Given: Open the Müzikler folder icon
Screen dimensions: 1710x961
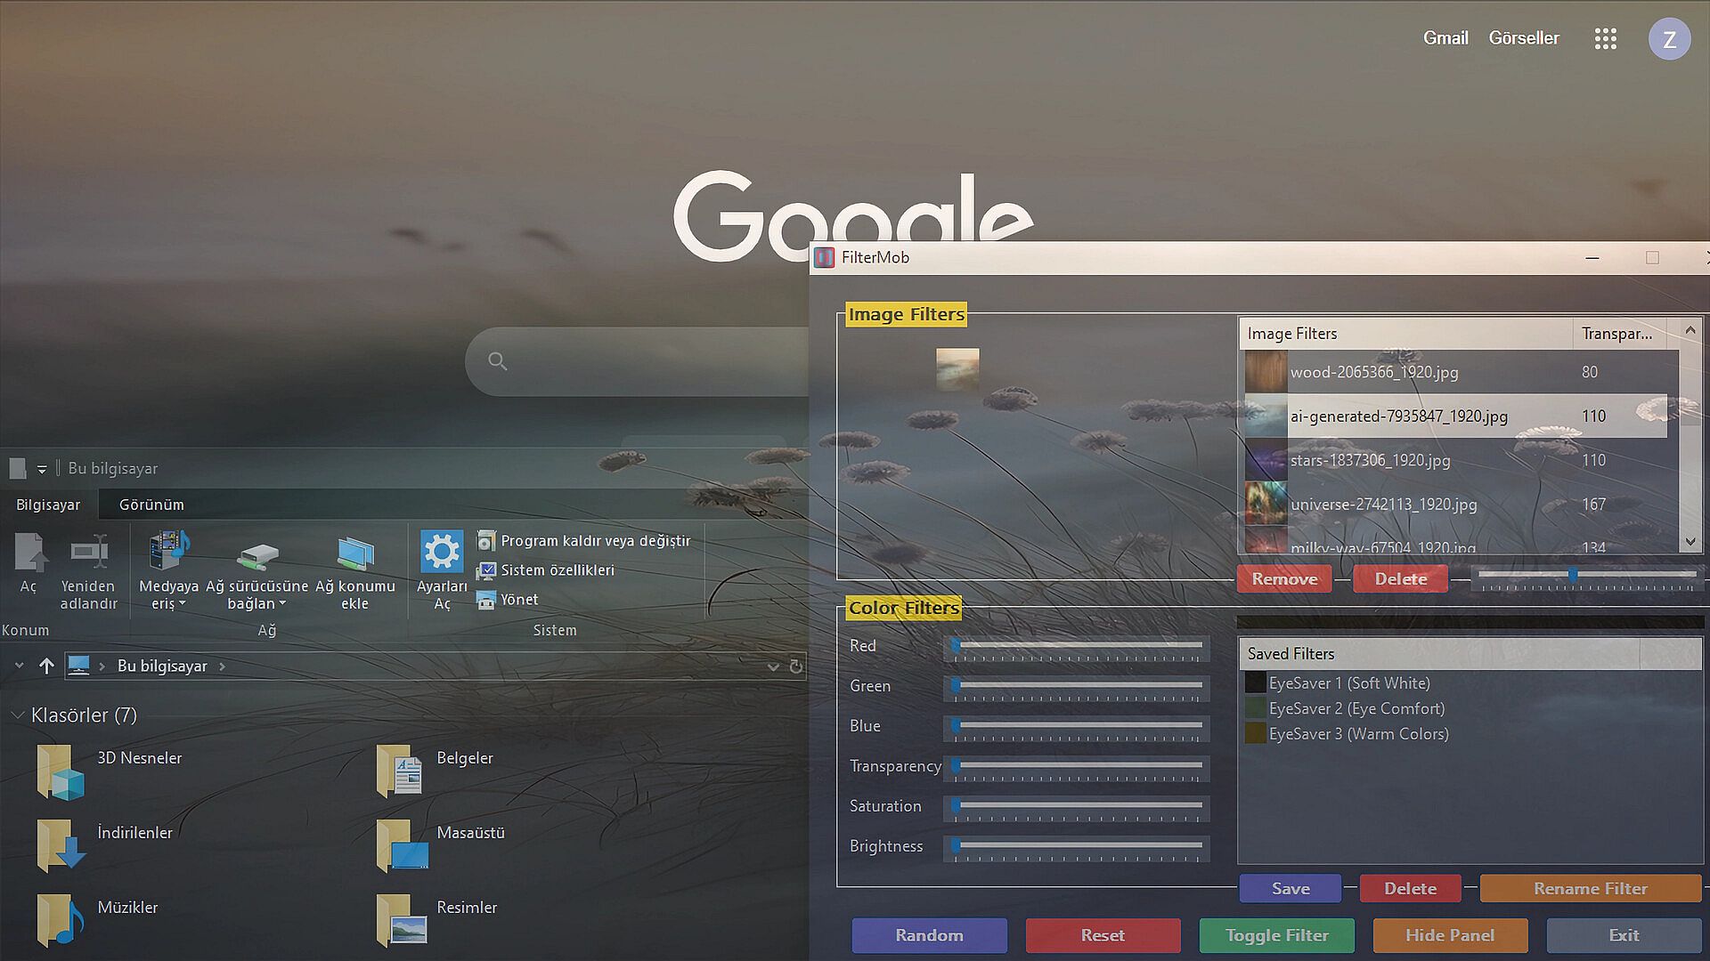Looking at the screenshot, I should 60,919.
